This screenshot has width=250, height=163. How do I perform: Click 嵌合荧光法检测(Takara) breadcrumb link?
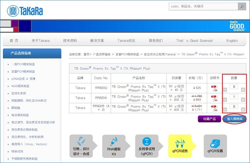point(160,54)
